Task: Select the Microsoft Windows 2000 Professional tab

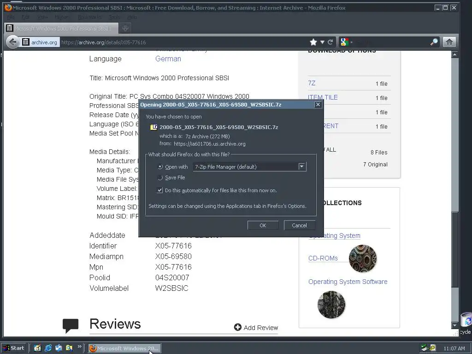Action: (61, 28)
